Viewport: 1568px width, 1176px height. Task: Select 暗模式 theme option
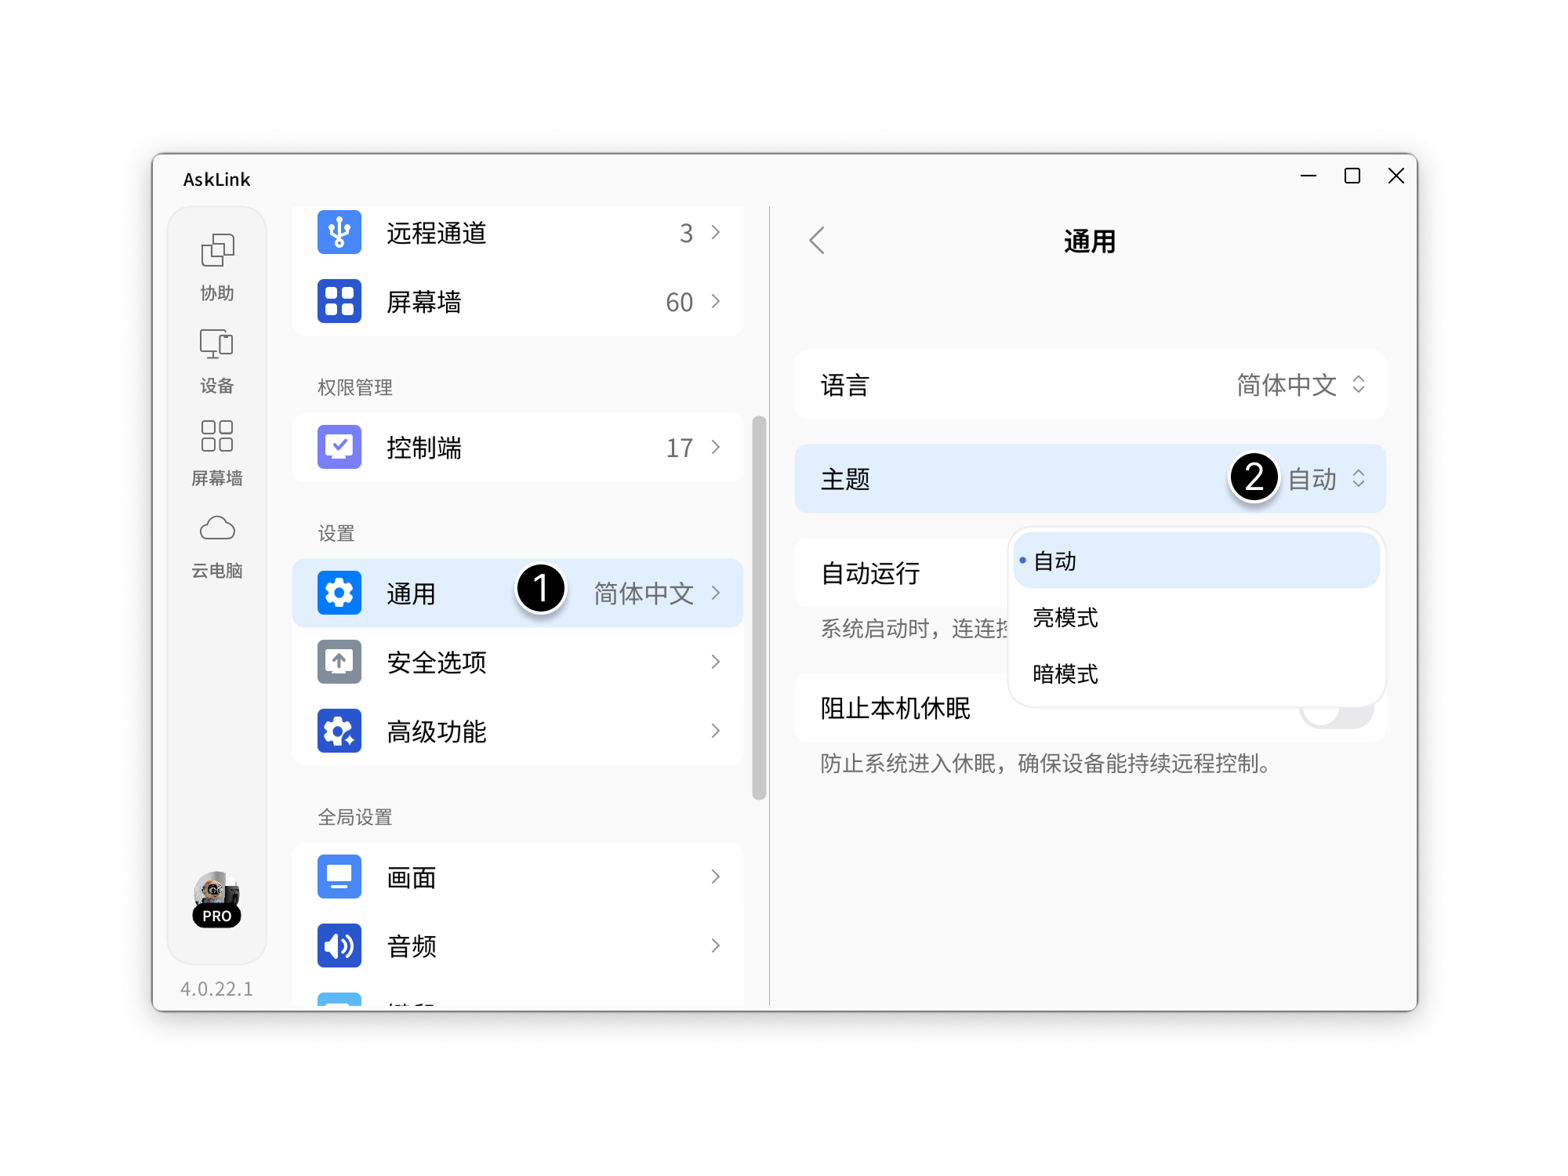click(1065, 675)
